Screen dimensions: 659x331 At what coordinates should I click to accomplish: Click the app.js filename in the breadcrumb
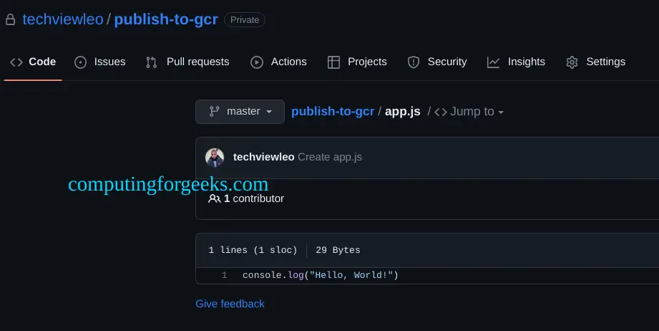coord(403,112)
